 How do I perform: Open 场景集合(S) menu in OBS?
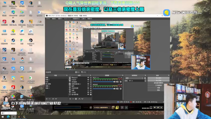[x=76, y=19]
